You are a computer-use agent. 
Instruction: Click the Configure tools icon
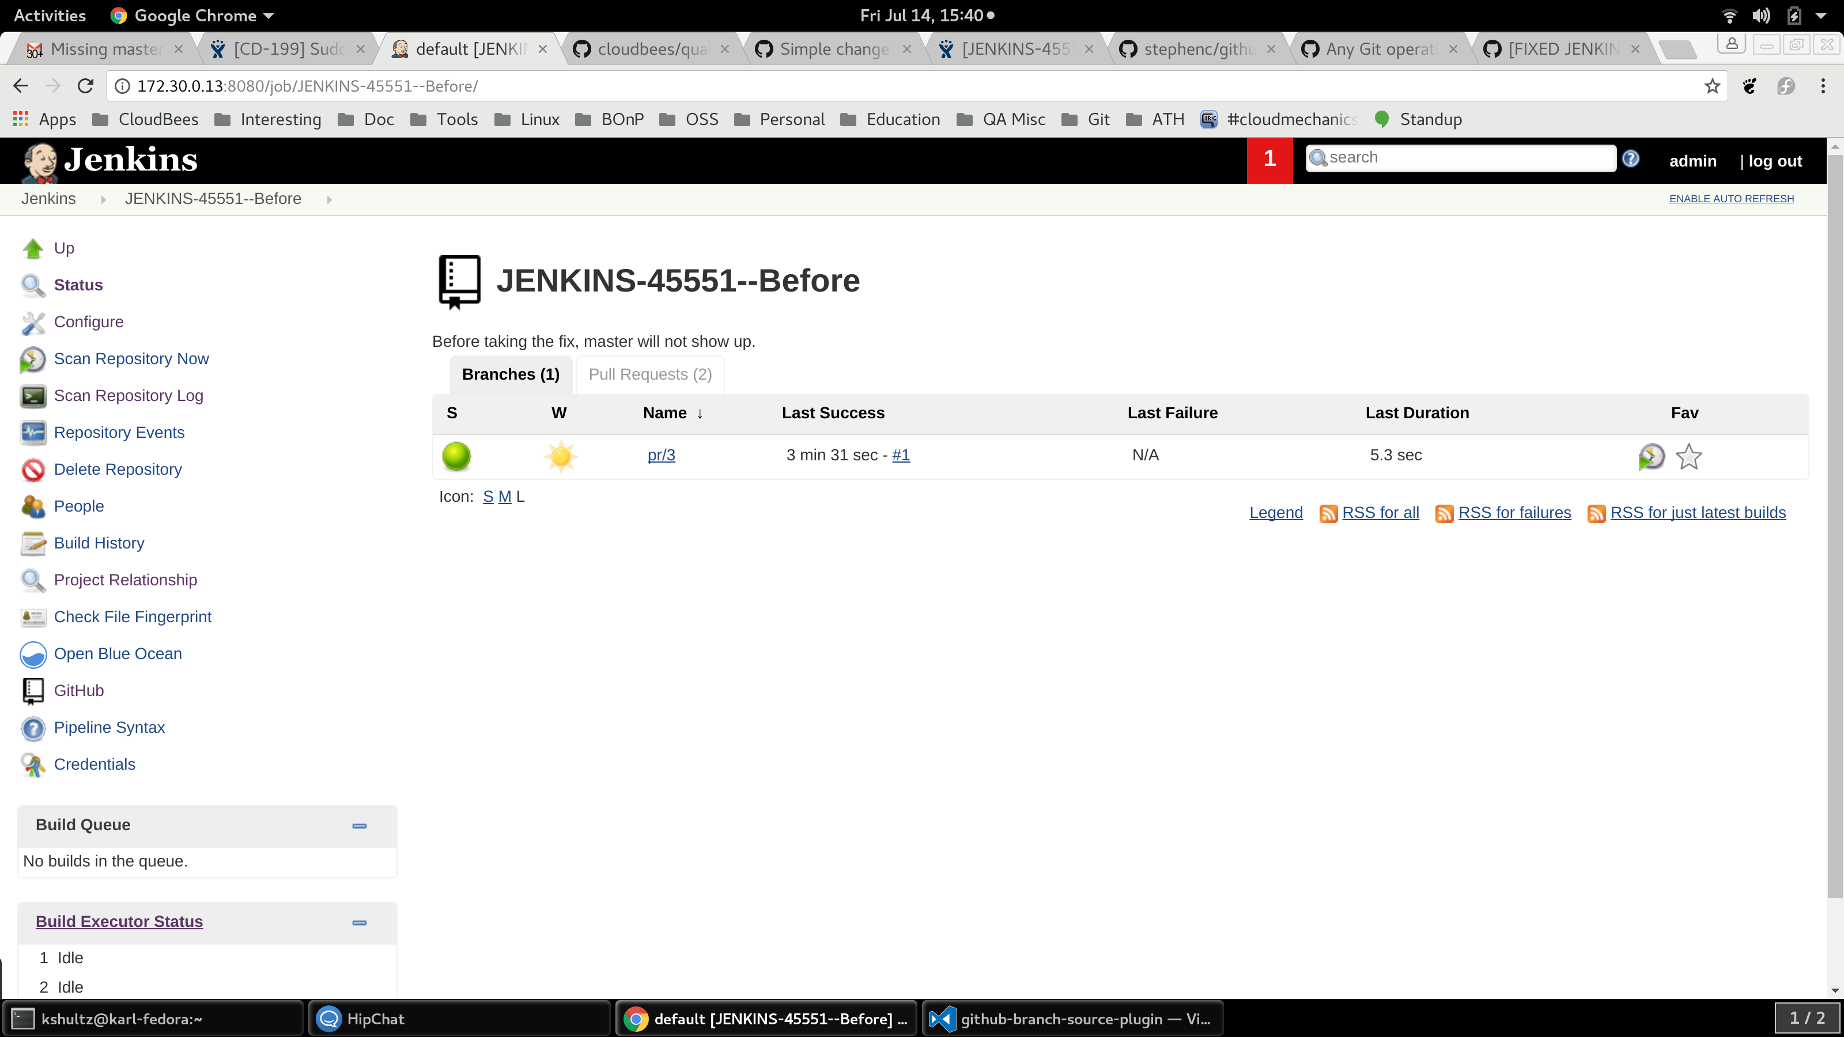(32, 323)
